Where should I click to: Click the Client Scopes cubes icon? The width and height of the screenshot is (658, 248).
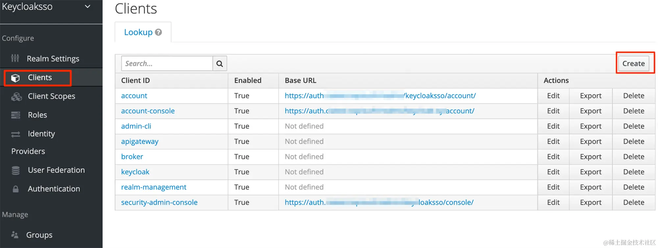point(16,97)
